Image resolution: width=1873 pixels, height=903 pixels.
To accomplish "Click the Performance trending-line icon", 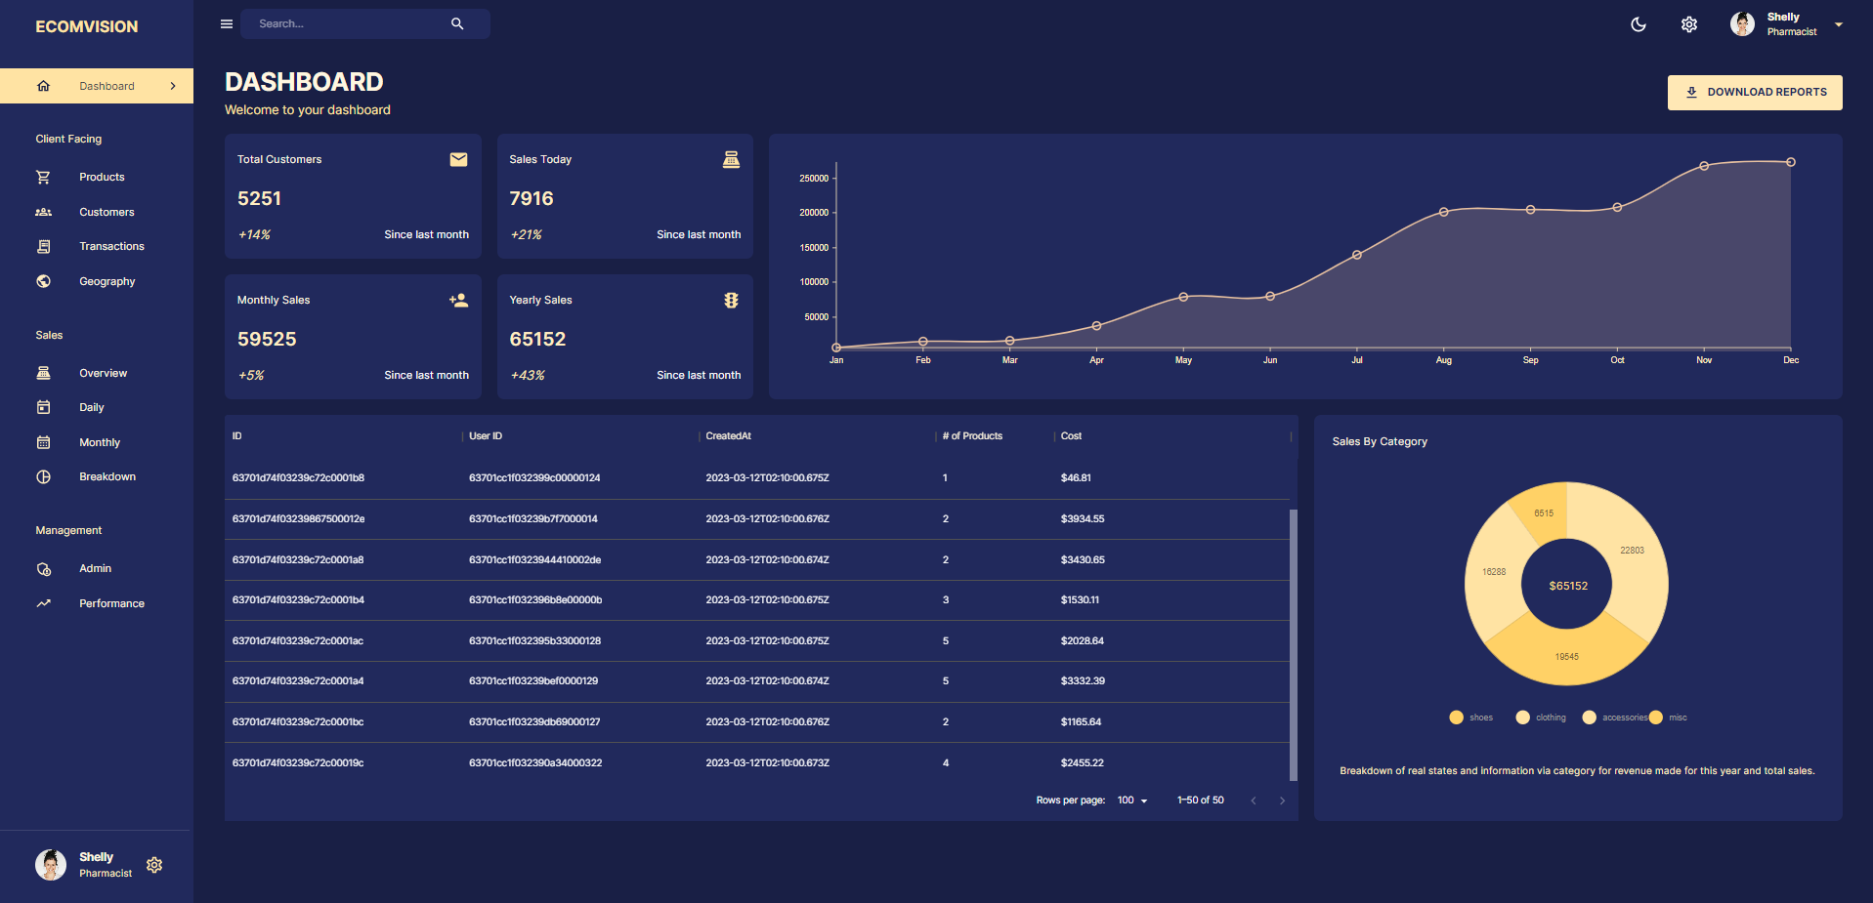I will (43, 602).
